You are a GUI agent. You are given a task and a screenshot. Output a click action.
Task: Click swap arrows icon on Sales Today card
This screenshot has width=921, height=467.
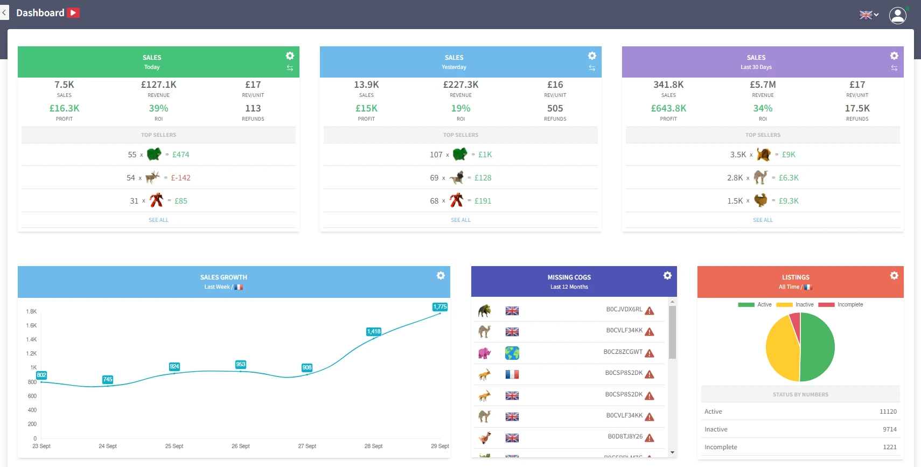(x=290, y=68)
